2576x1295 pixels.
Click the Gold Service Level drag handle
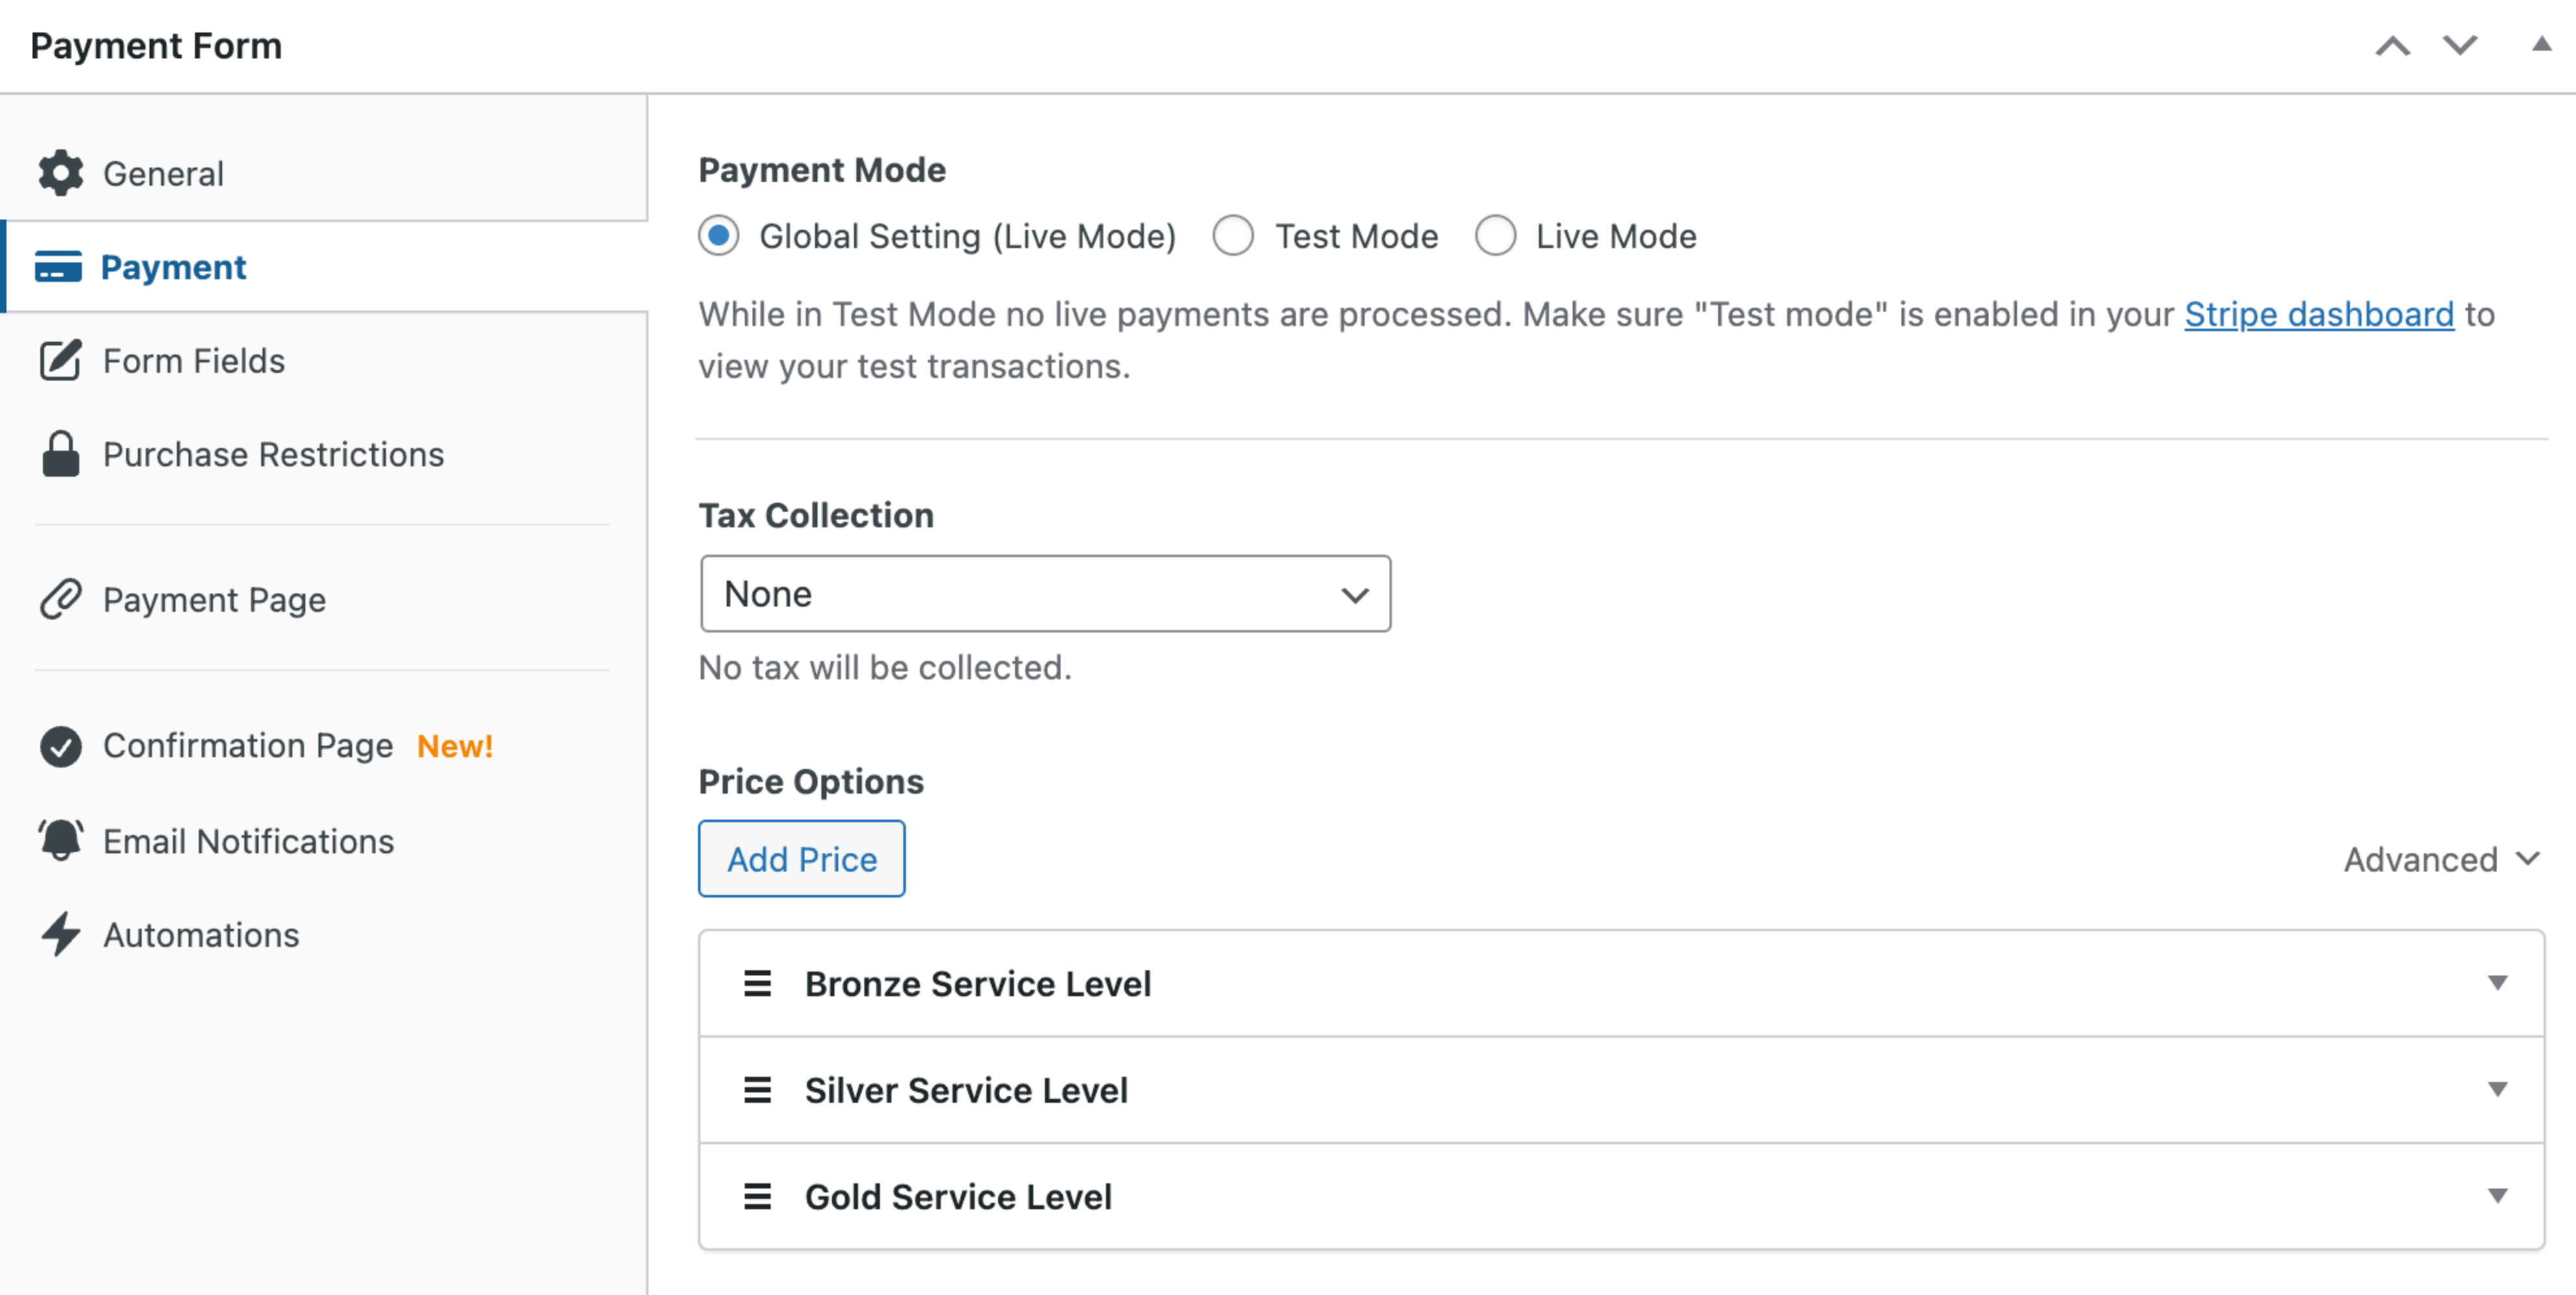click(757, 1197)
